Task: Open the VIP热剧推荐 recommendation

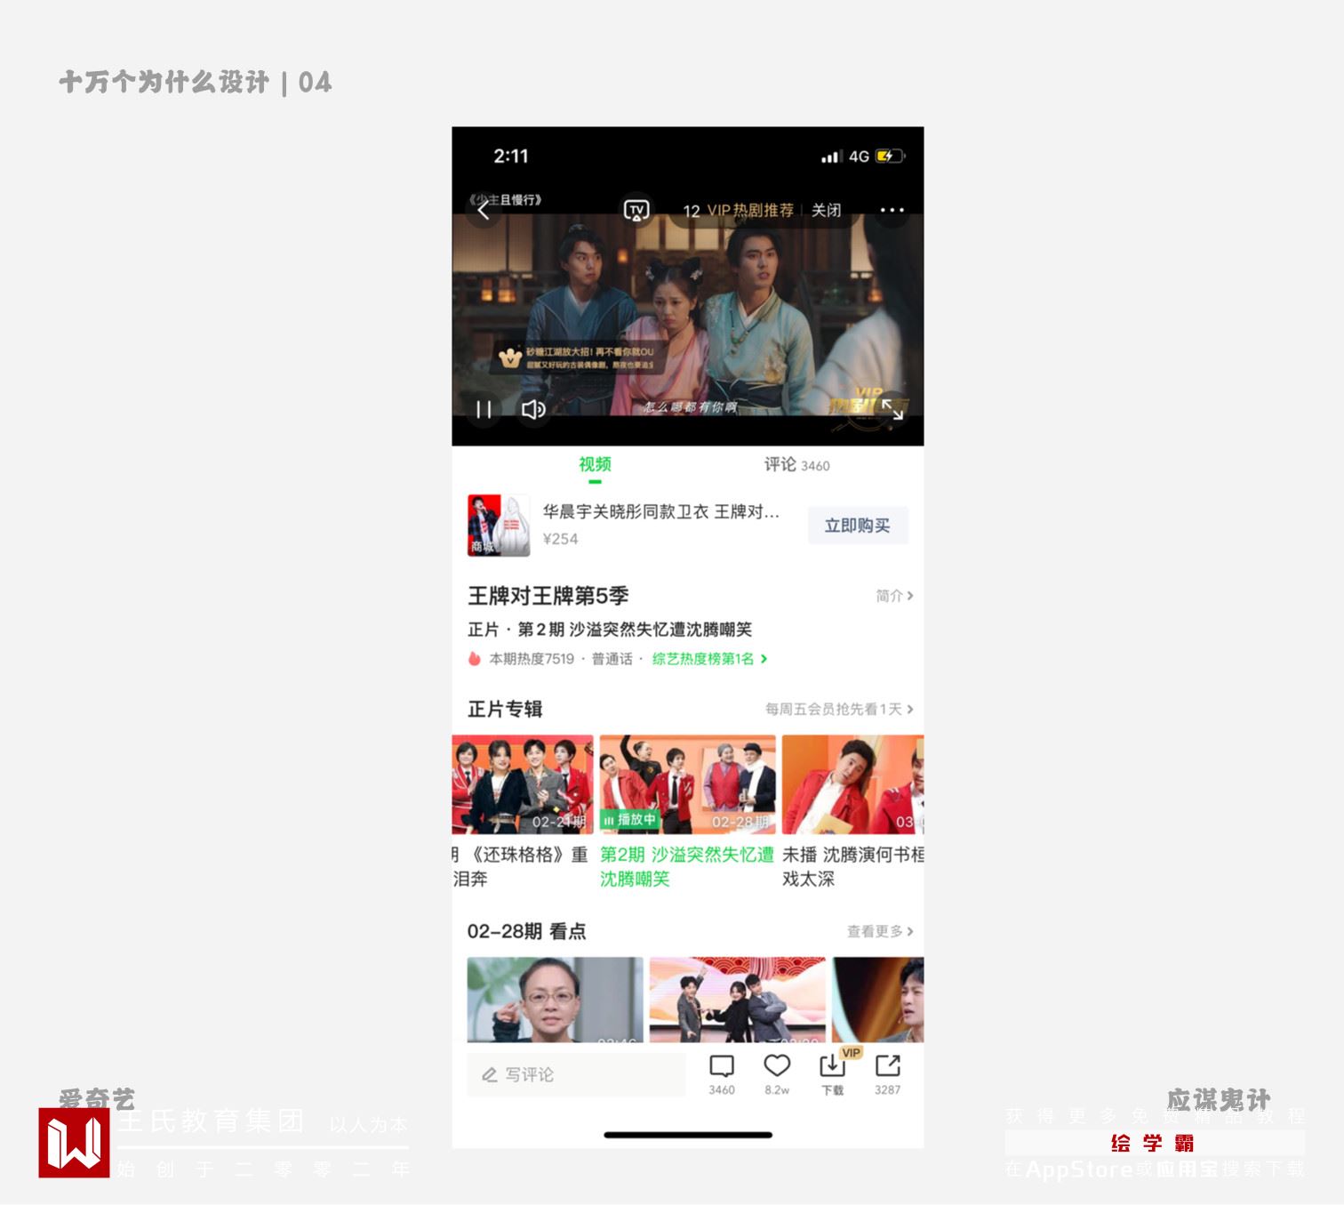Action: tap(750, 211)
